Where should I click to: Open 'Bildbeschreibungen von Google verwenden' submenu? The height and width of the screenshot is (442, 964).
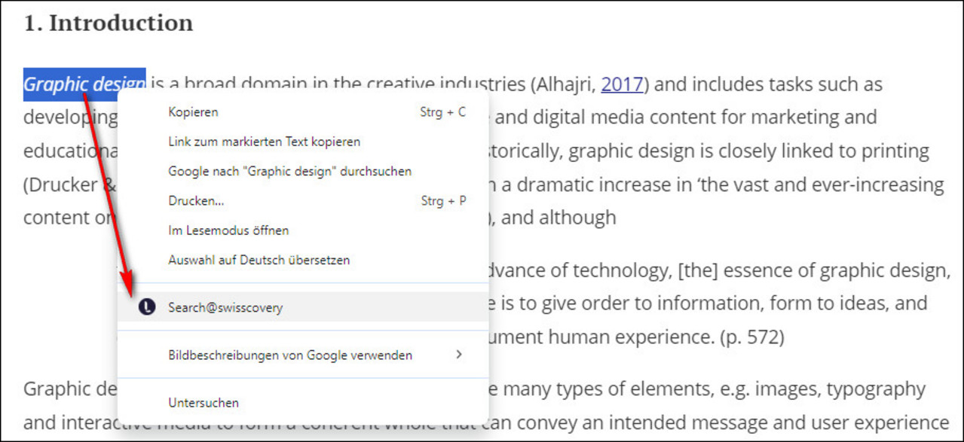point(289,355)
